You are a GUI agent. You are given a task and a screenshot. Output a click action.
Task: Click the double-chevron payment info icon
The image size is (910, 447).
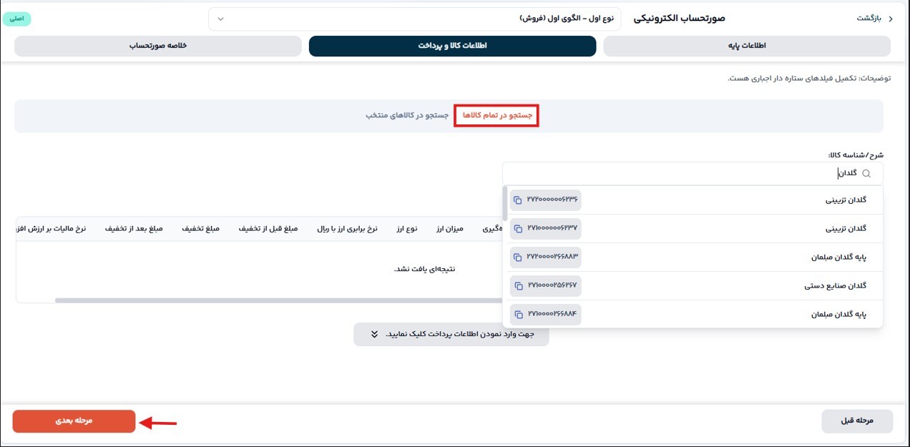[x=374, y=334]
